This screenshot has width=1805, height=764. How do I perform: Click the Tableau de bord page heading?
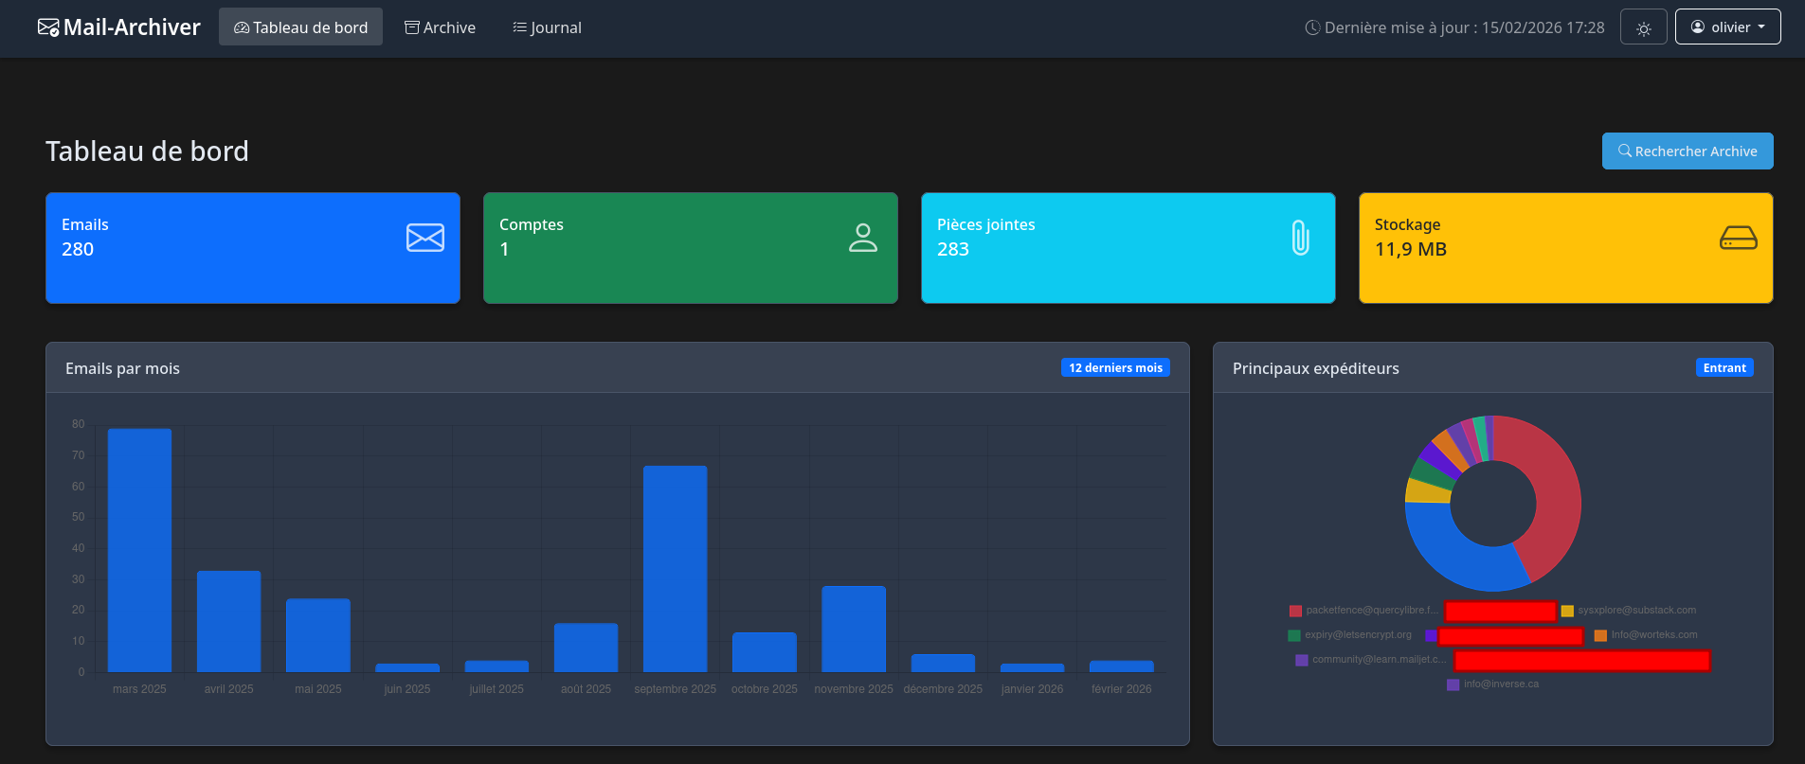coord(147,151)
